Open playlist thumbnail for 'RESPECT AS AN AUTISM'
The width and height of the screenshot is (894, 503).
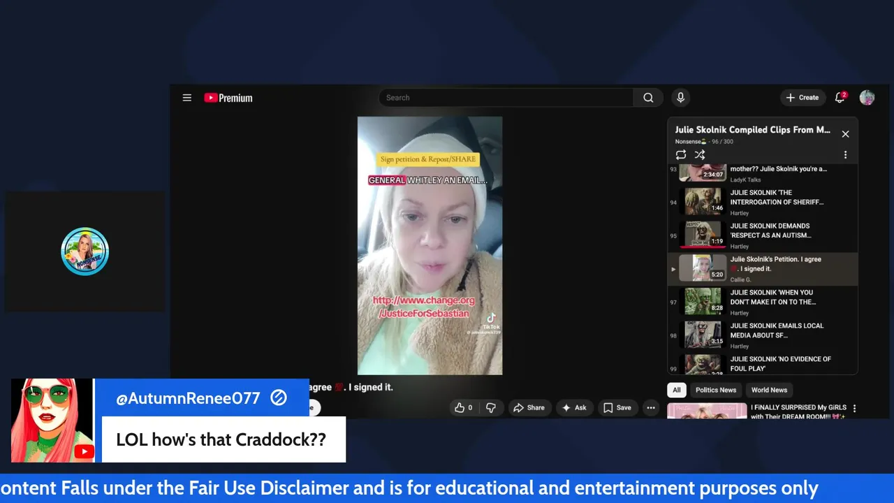pyautogui.click(x=703, y=235)
